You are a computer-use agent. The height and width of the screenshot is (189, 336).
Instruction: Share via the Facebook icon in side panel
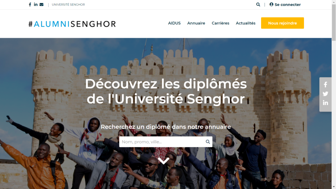[325, 85]
